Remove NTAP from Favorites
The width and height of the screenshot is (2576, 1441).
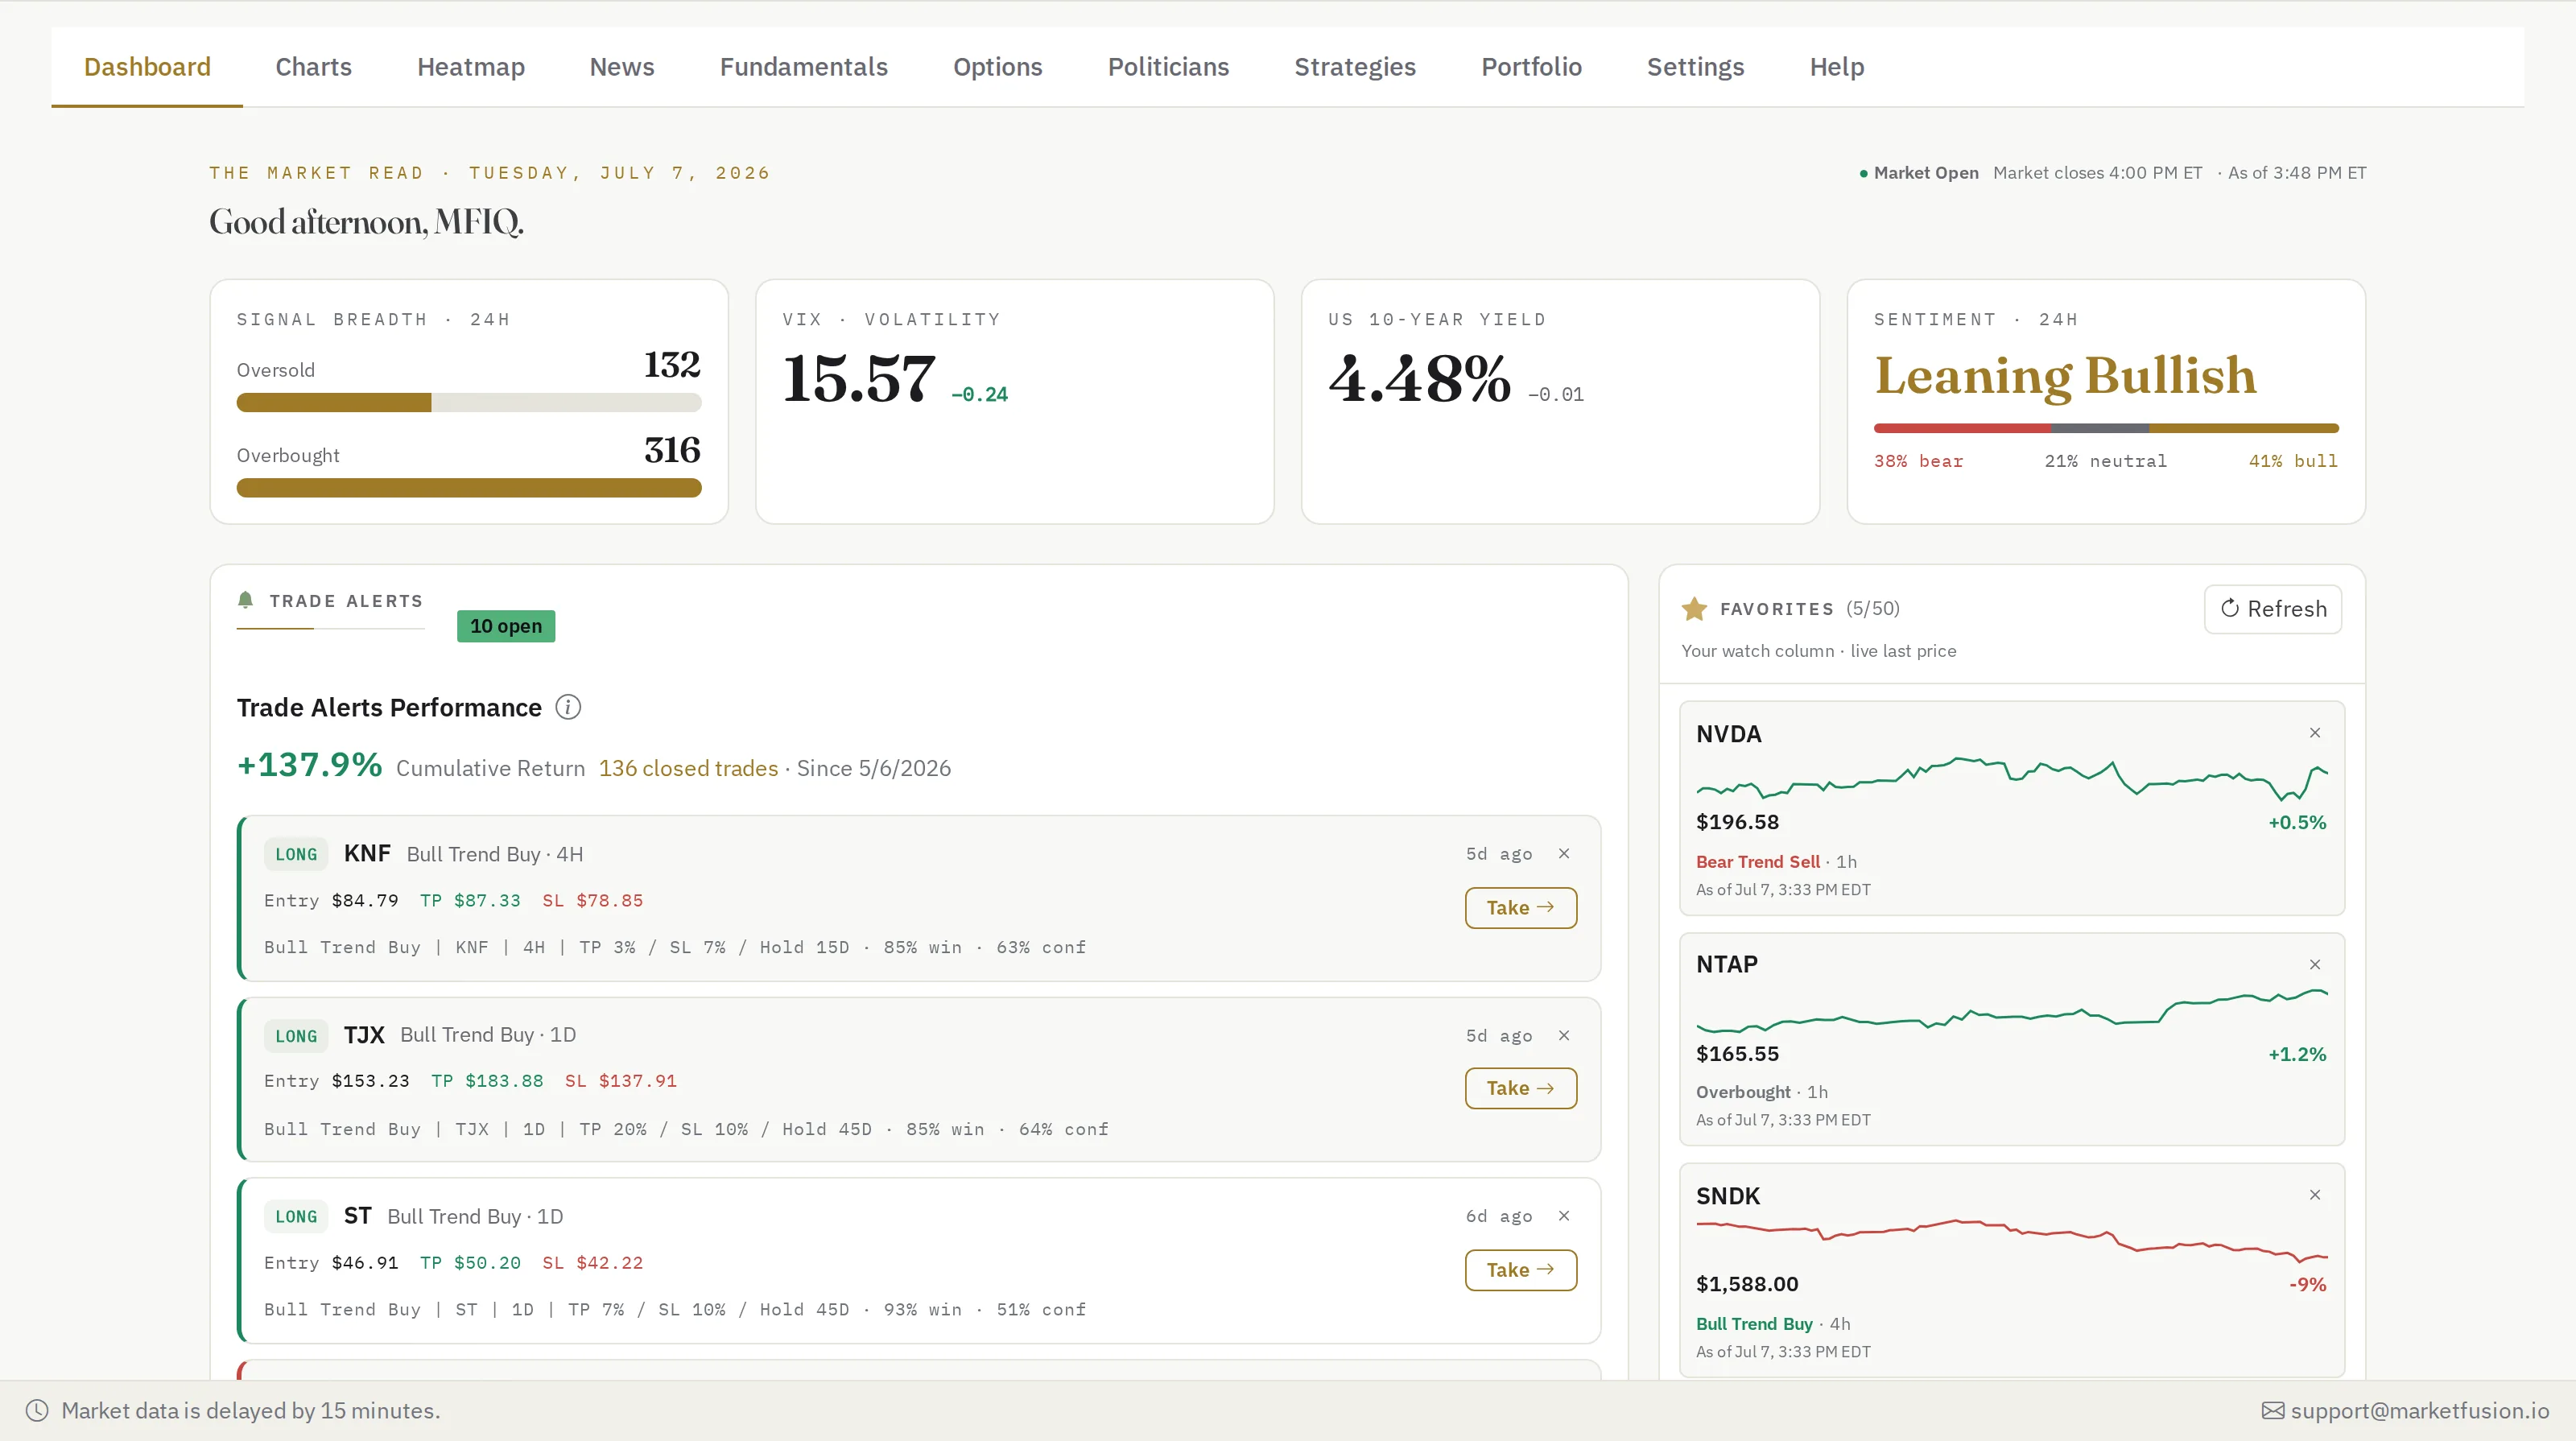click(x=2314, y=964)
